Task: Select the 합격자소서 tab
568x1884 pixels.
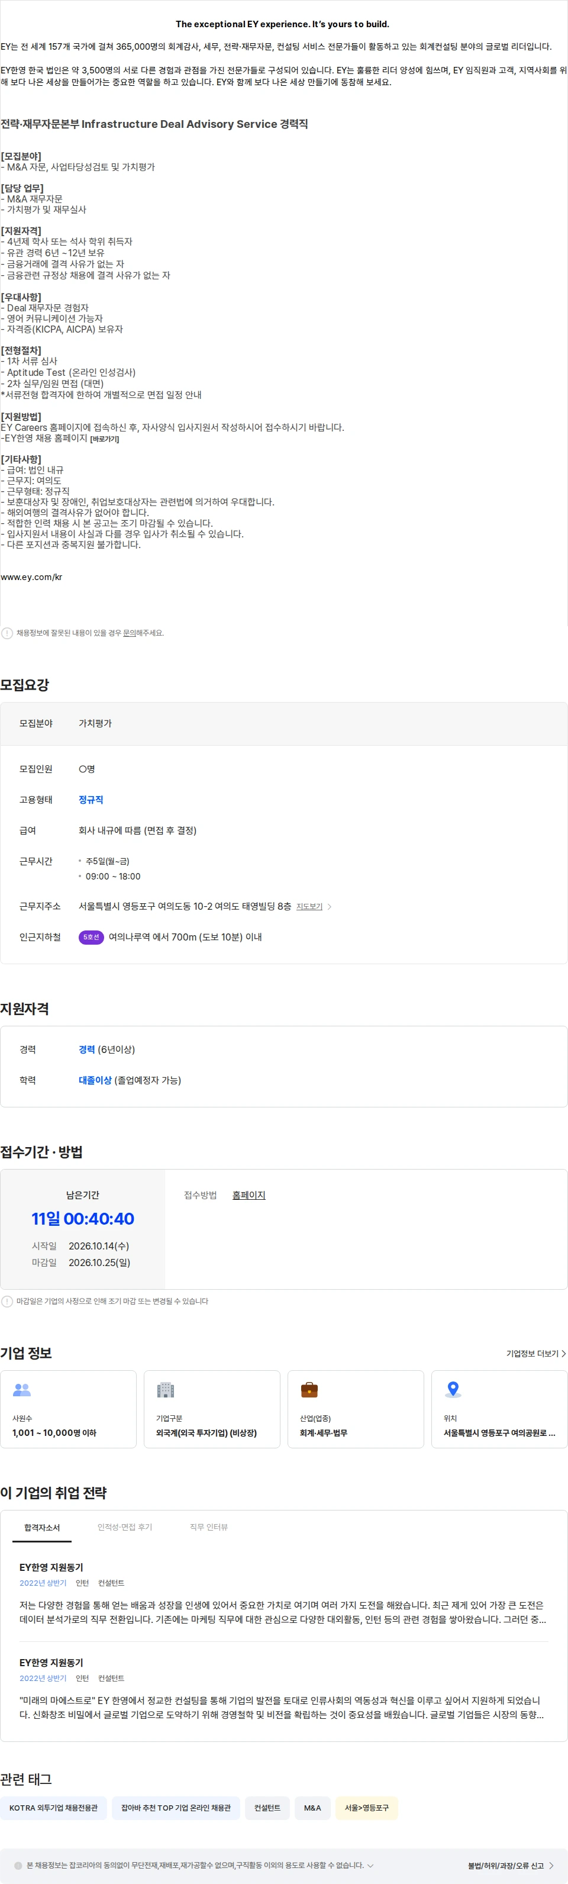Action: tap(41, 1528)
